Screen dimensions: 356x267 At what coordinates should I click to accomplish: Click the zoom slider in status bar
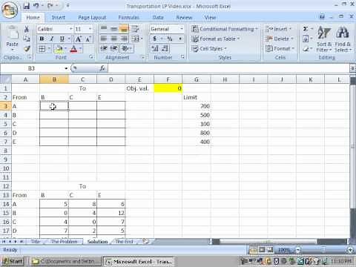324,250
